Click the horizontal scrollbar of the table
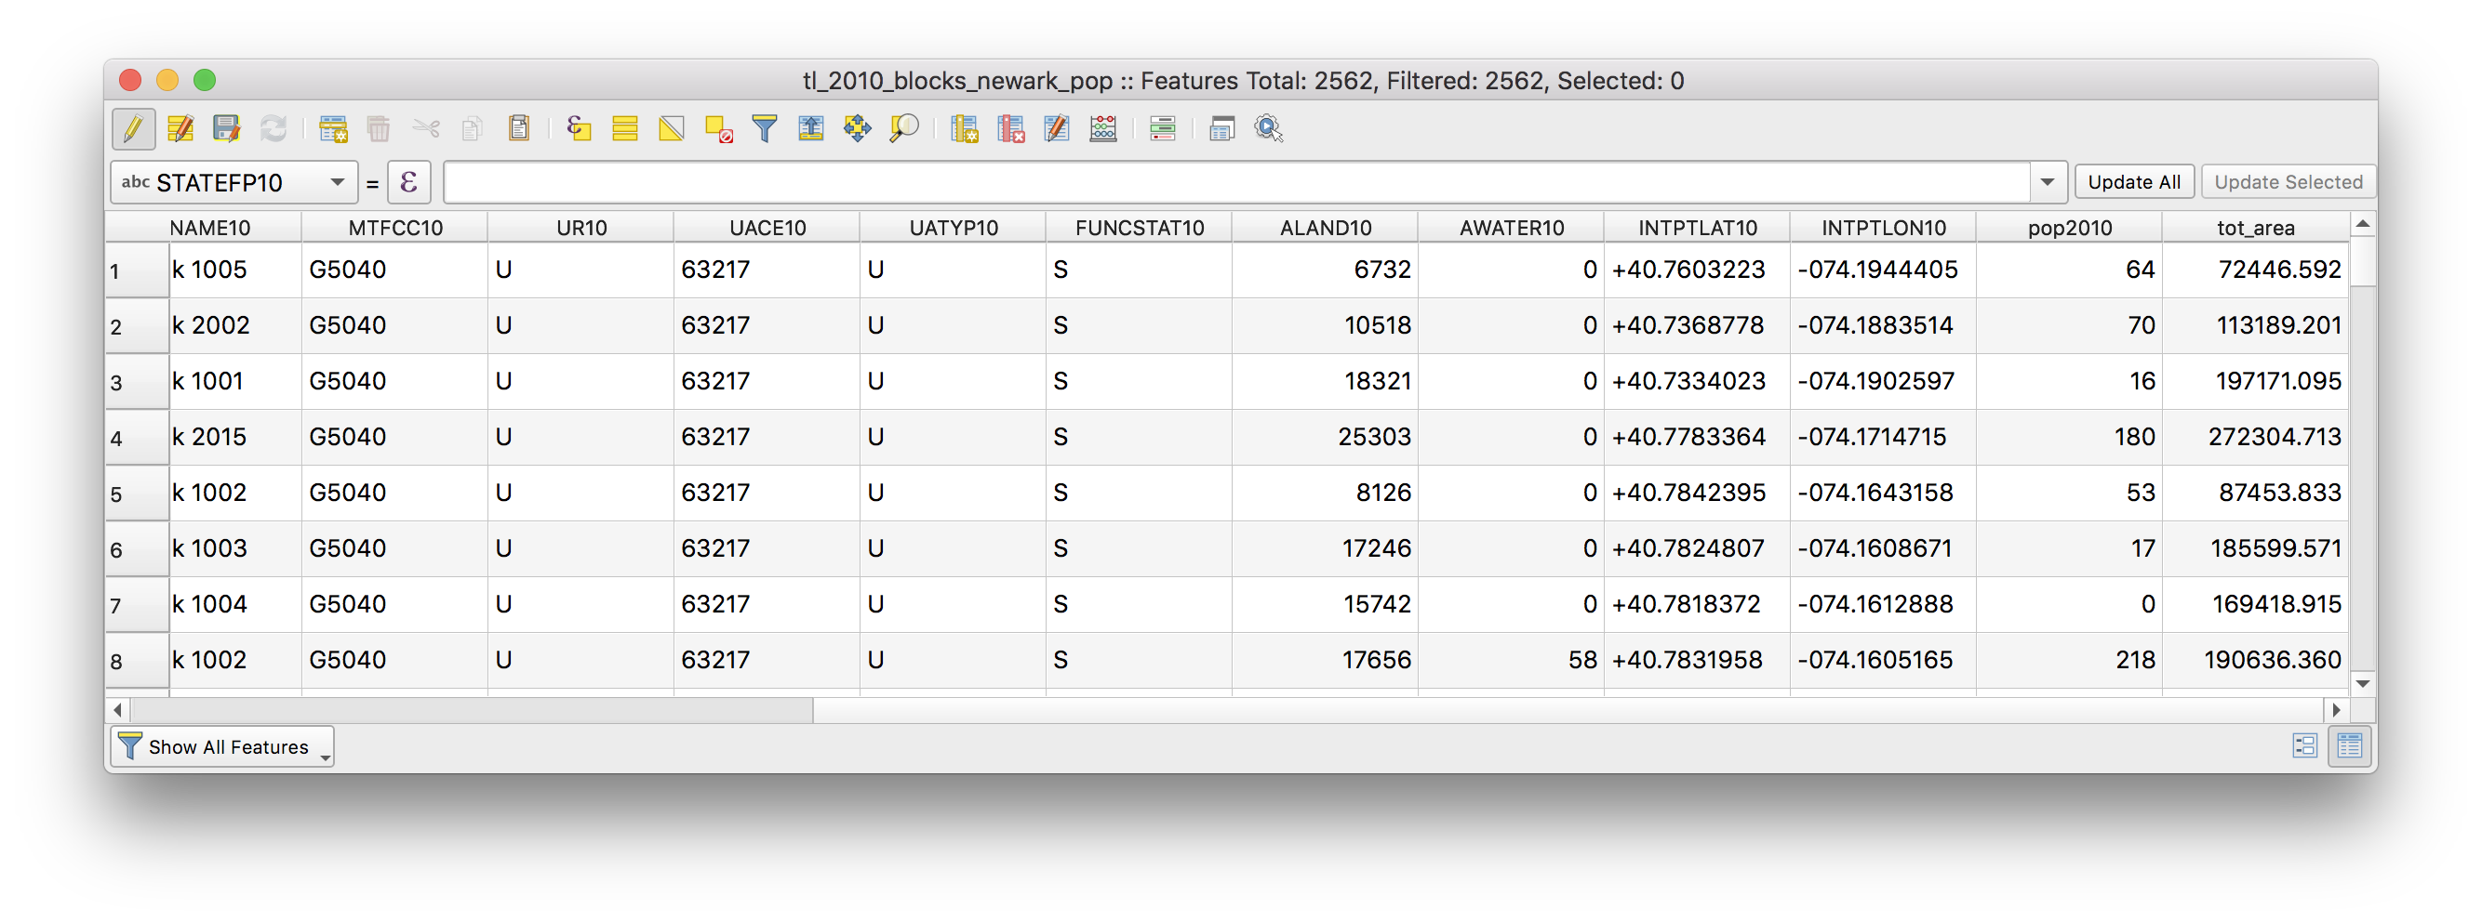The height and width of the screenshot is (922, 2482). click(x=473, y=710)
